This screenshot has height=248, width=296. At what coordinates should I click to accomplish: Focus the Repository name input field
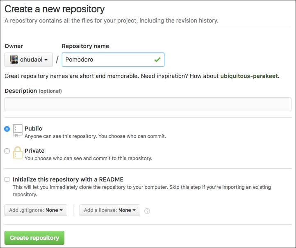(113, 60)
